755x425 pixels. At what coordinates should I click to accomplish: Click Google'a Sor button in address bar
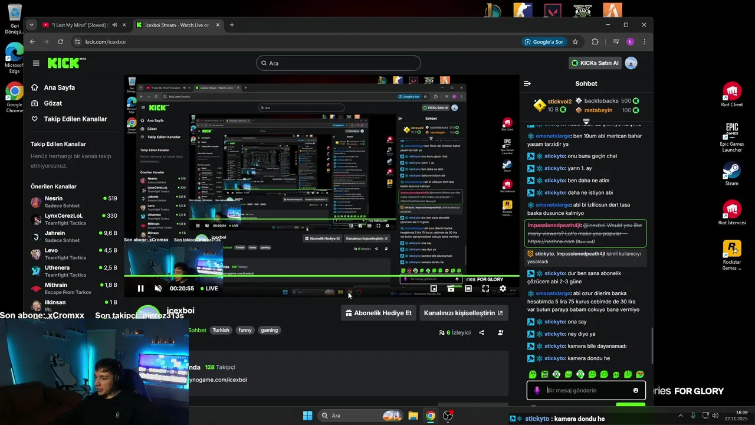(544, 42)
